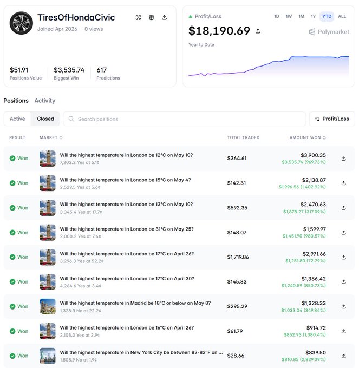This screenshot has height=368, width=359.
Task: Share the London 31°C May 25 position
Action: (x=344, y=233)
